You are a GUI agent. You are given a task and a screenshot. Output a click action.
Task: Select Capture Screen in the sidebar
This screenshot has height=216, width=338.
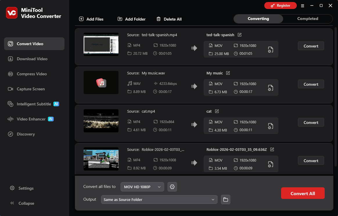(34, 89)
